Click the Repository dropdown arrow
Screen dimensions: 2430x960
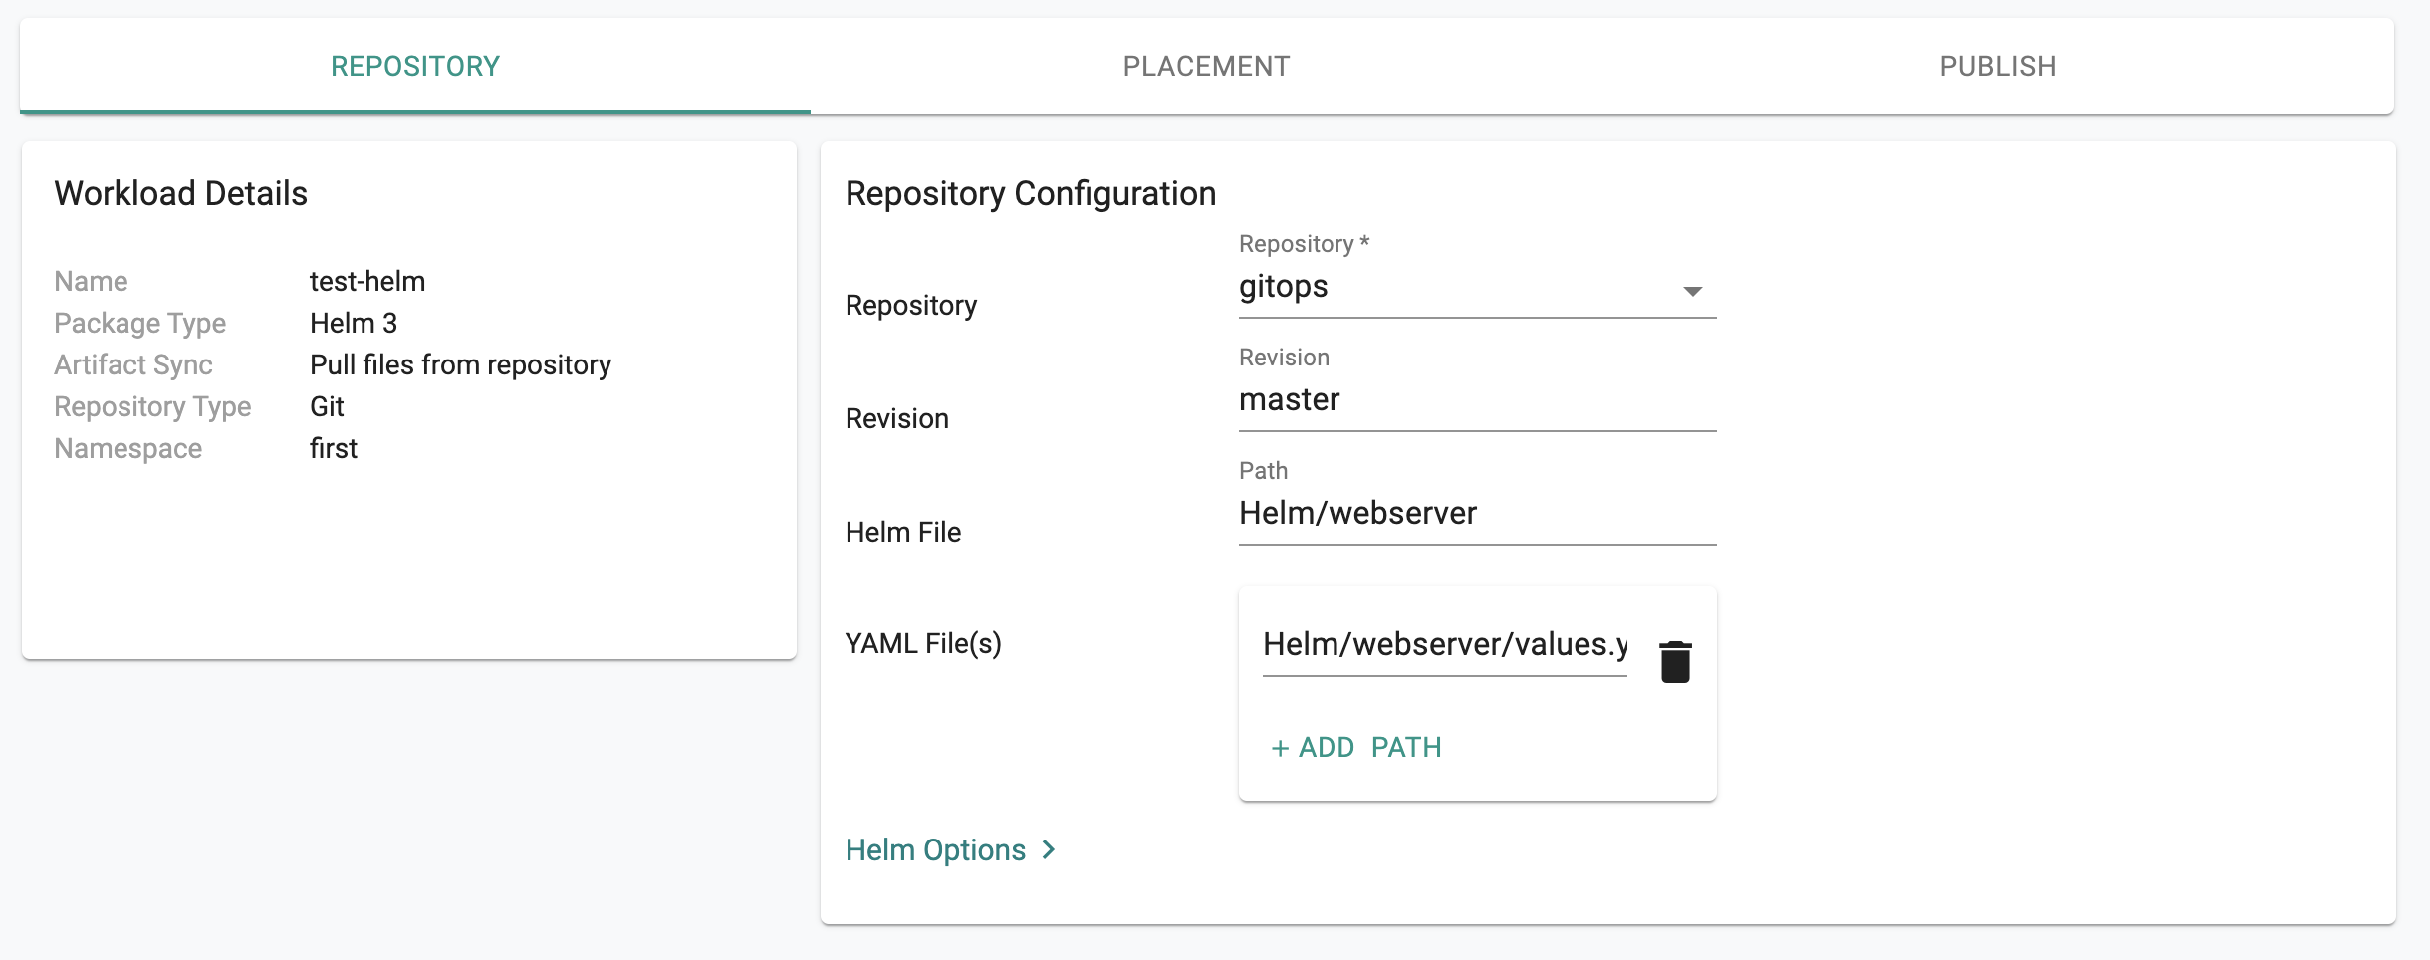point(1692,291)
